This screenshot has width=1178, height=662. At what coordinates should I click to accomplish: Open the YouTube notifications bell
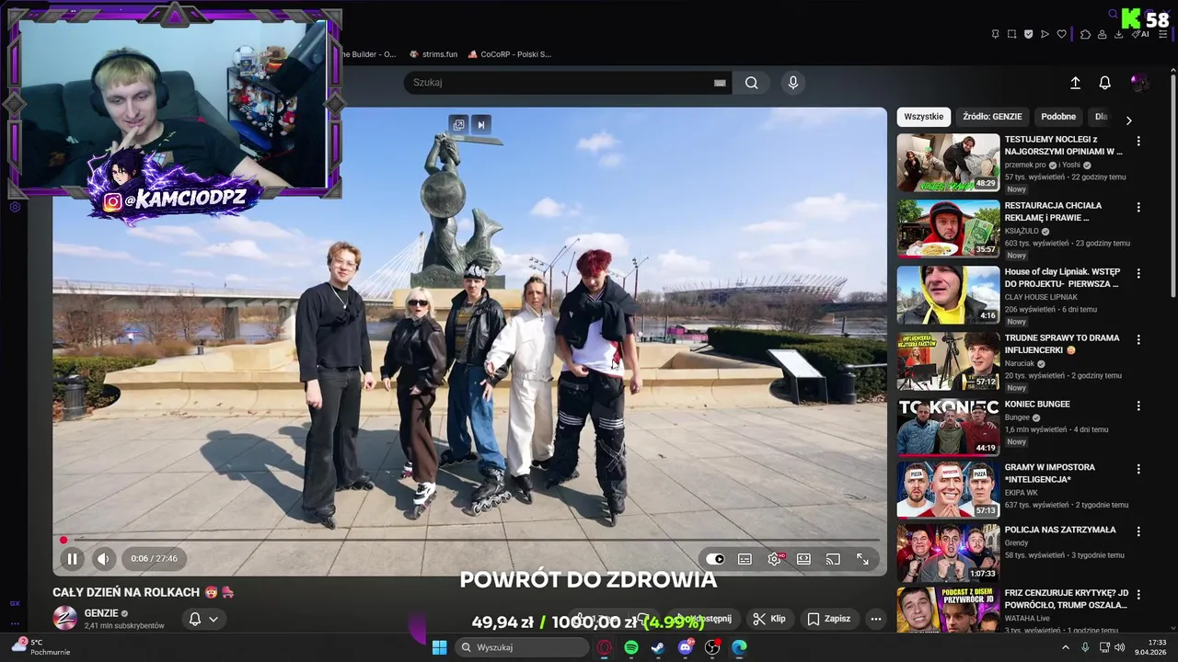coord(1105,83)
